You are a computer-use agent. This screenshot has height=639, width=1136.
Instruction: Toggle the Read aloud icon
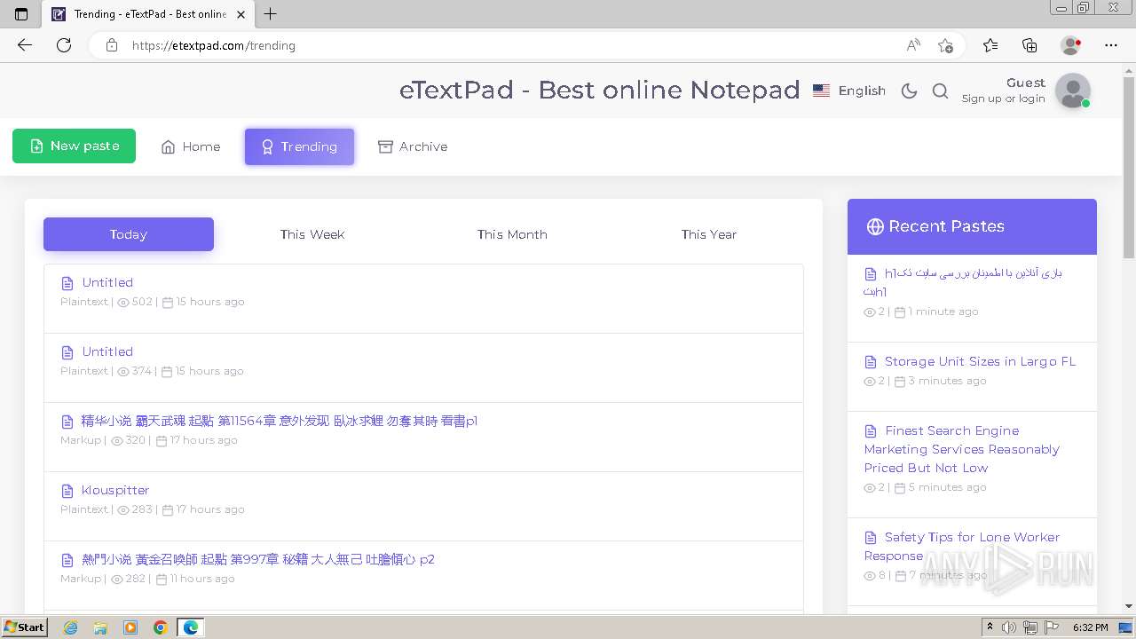tap(913, 45)
